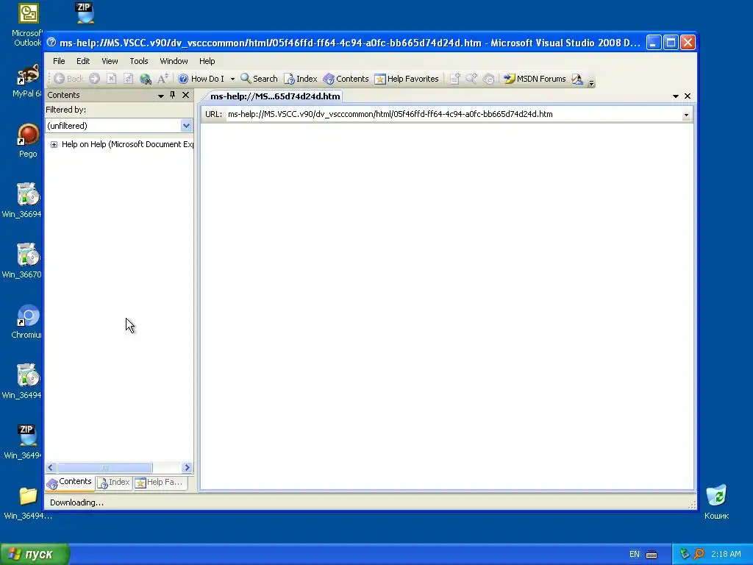Select Help on Help tree item
Image resolution: width=753 pixels, height=565 pixels.
pos(126,145)
